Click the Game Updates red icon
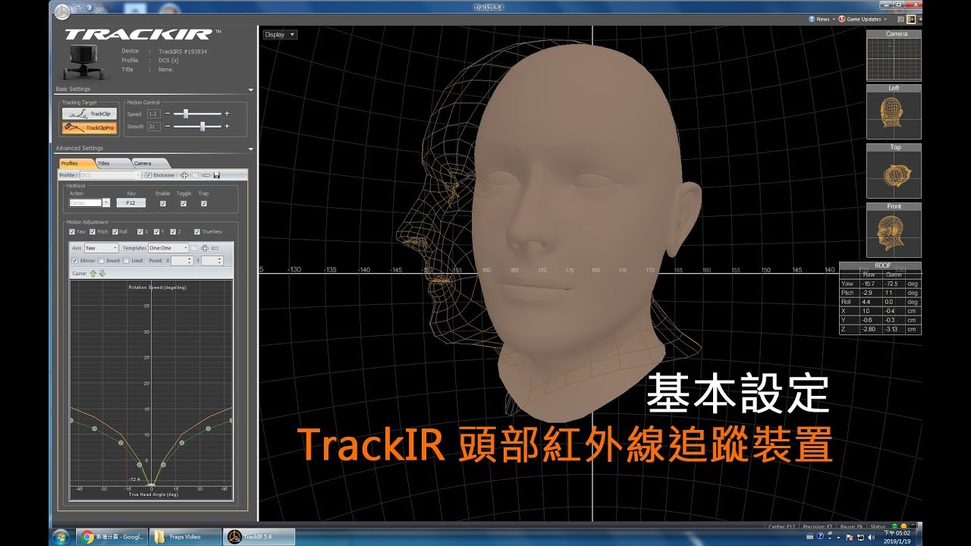Screen dimensions: 971x546 point(841,19)
